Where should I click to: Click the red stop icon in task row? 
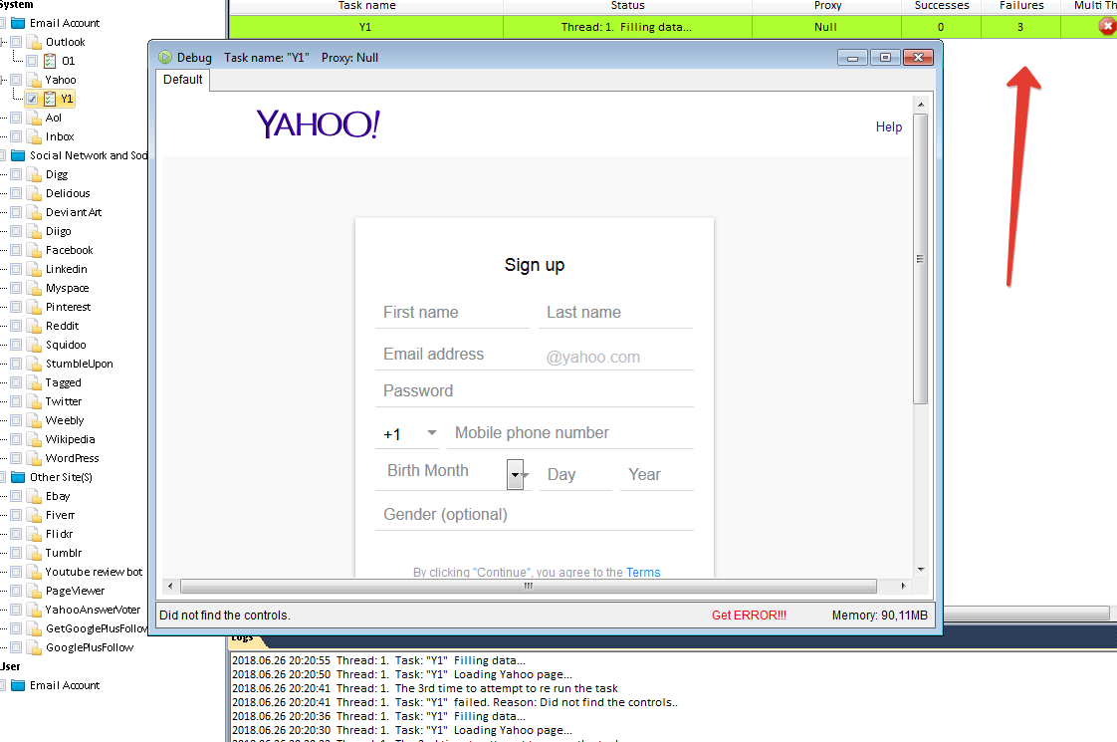[x=1107, y=27]
